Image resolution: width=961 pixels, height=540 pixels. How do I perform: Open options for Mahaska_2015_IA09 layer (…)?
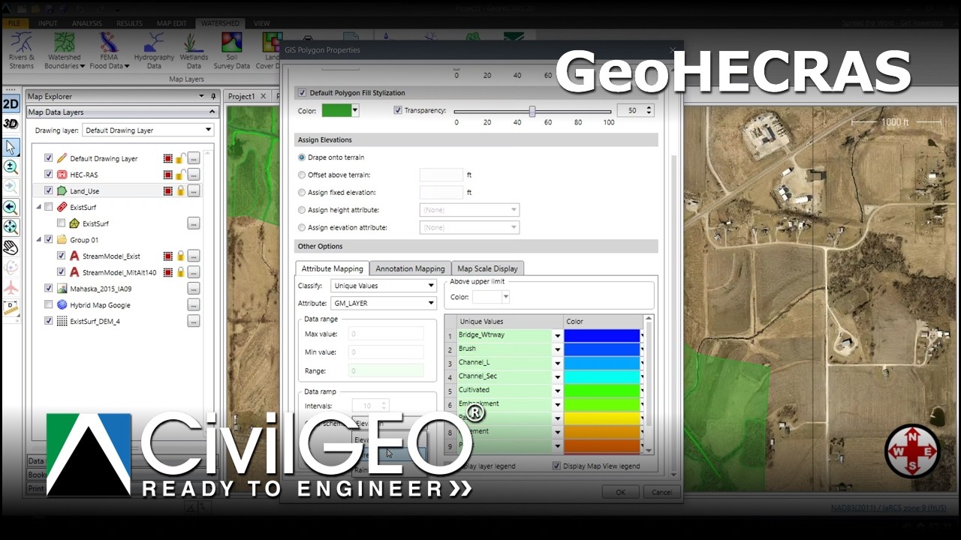194,289
